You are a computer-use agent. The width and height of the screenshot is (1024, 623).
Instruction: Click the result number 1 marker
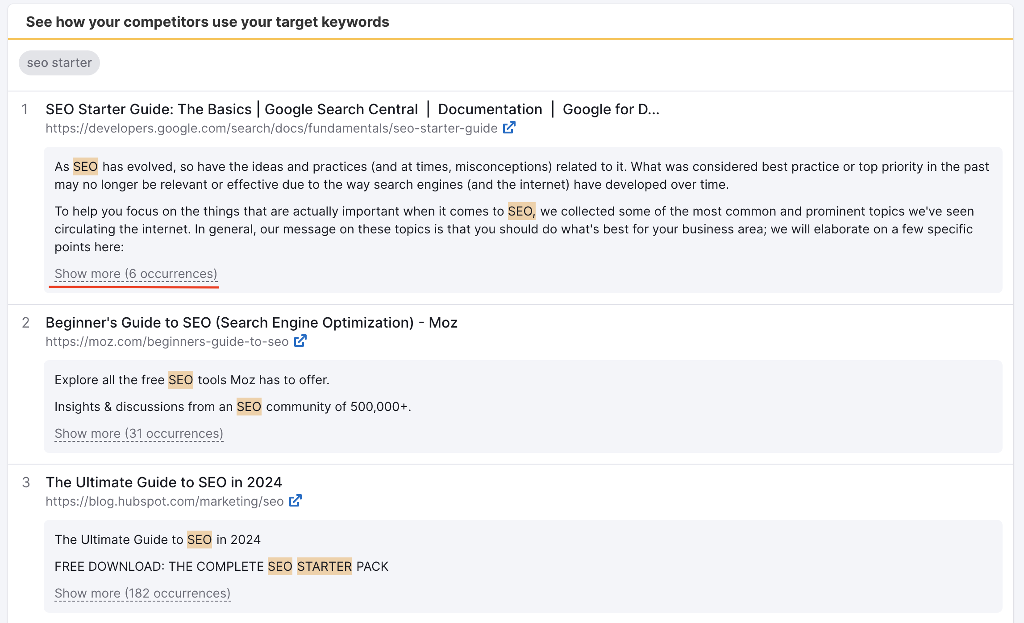point(25,109)
